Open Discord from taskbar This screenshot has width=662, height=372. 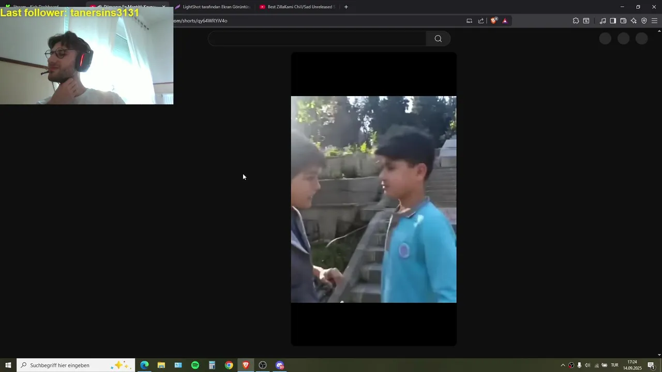click(280, 365)
